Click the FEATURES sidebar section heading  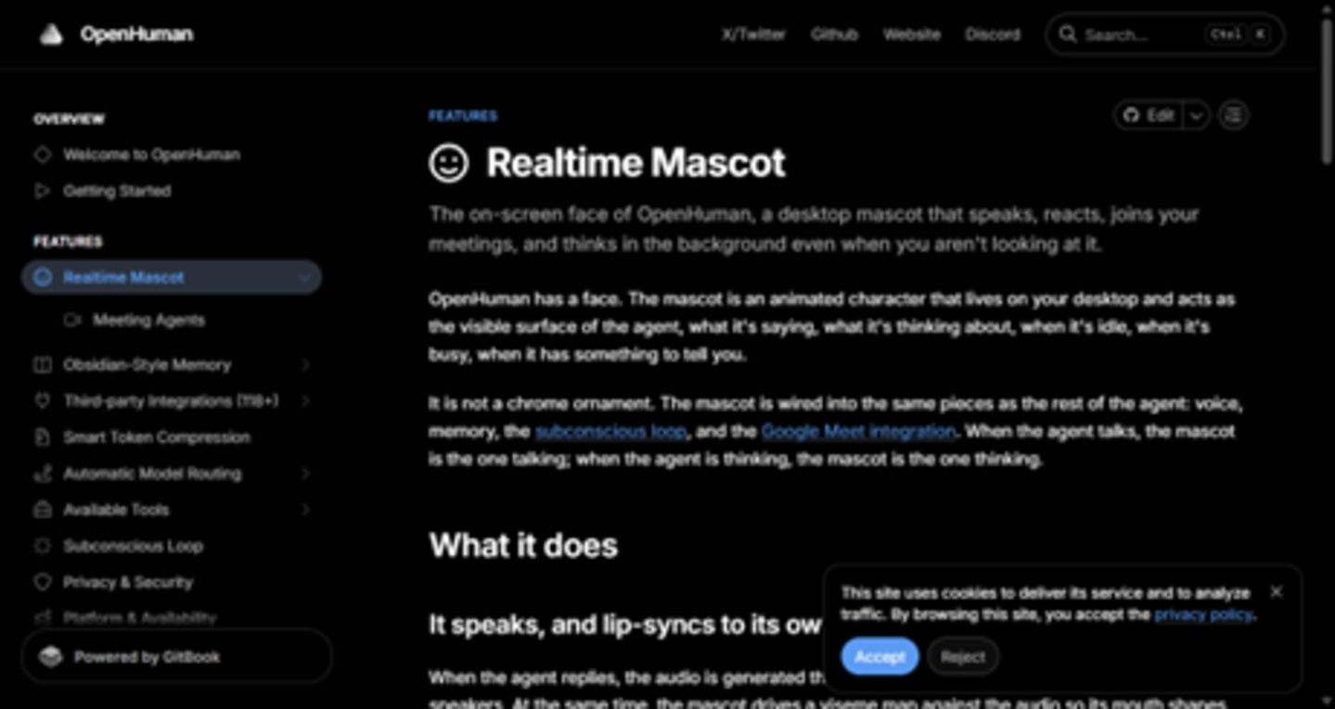coord(68,241)
